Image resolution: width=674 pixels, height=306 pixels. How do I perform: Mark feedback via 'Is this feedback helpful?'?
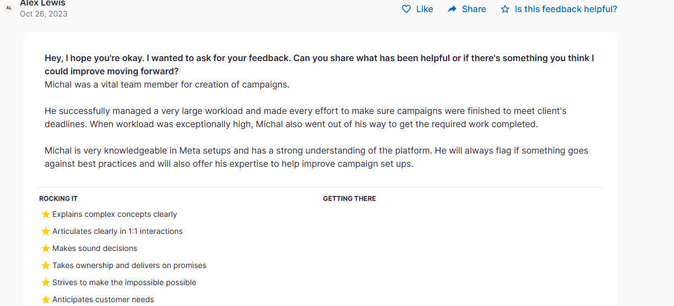[566, 9]
